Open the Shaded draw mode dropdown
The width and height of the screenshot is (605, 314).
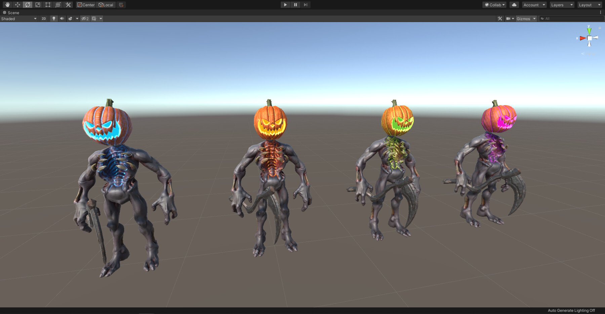click(18, 19)
